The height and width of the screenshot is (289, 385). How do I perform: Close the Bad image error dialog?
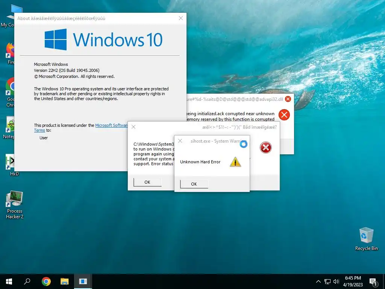point(133,127)
